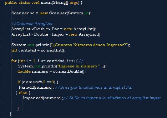
Task: Click the 'double numero = sc.nextDouble();' line
Action: tap(52, 71)
